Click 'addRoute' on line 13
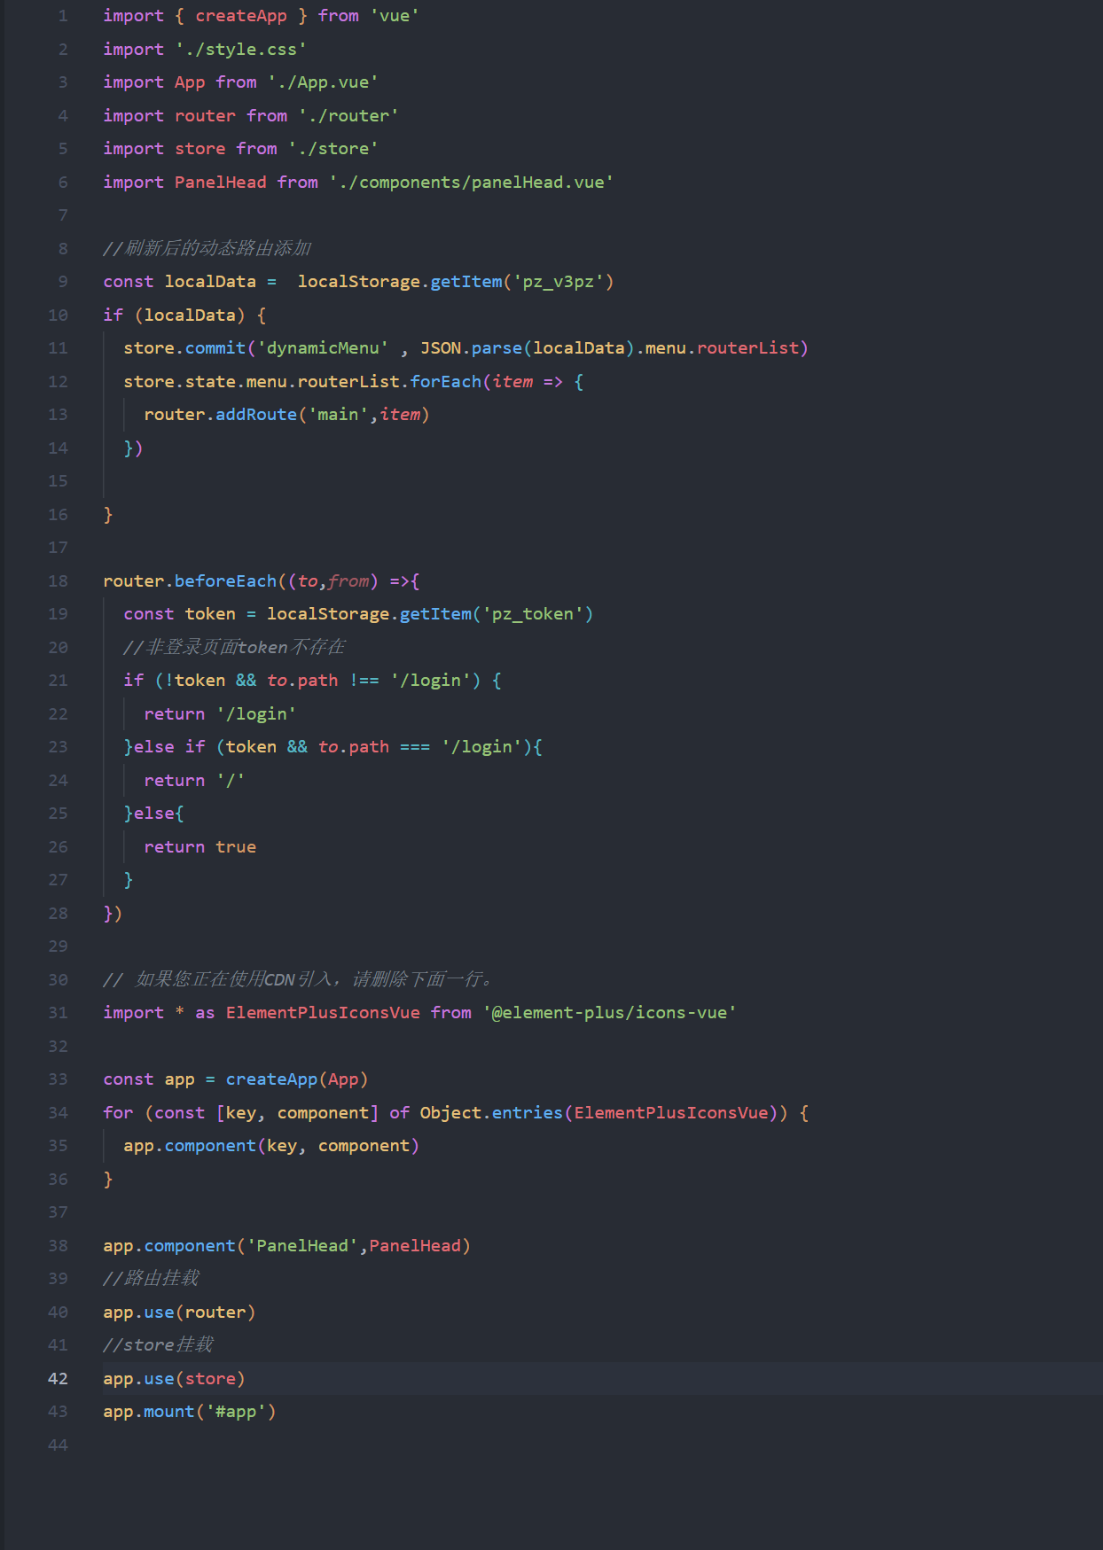This screenshot has height=1550, width=1103. coord(256,415)
